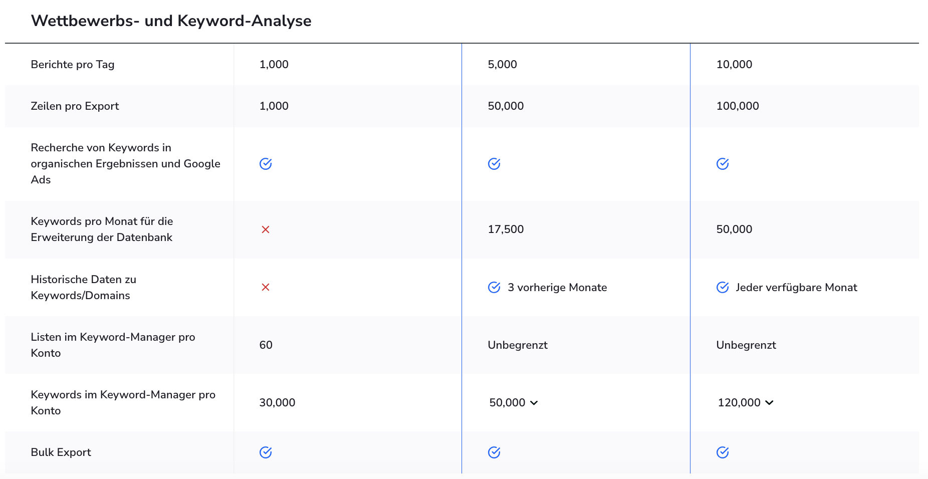The image size is (928, 479).
Task: Click the Zeilen pro Export row label
Action: (x=75, y=106)
